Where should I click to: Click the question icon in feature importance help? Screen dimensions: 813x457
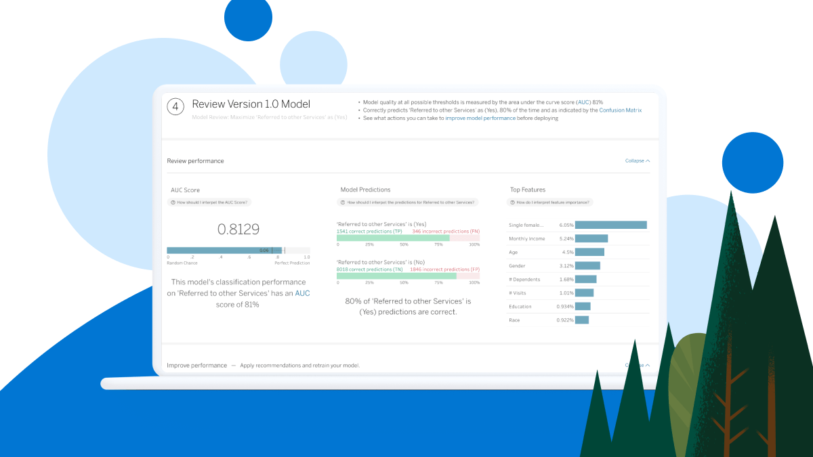513,202
